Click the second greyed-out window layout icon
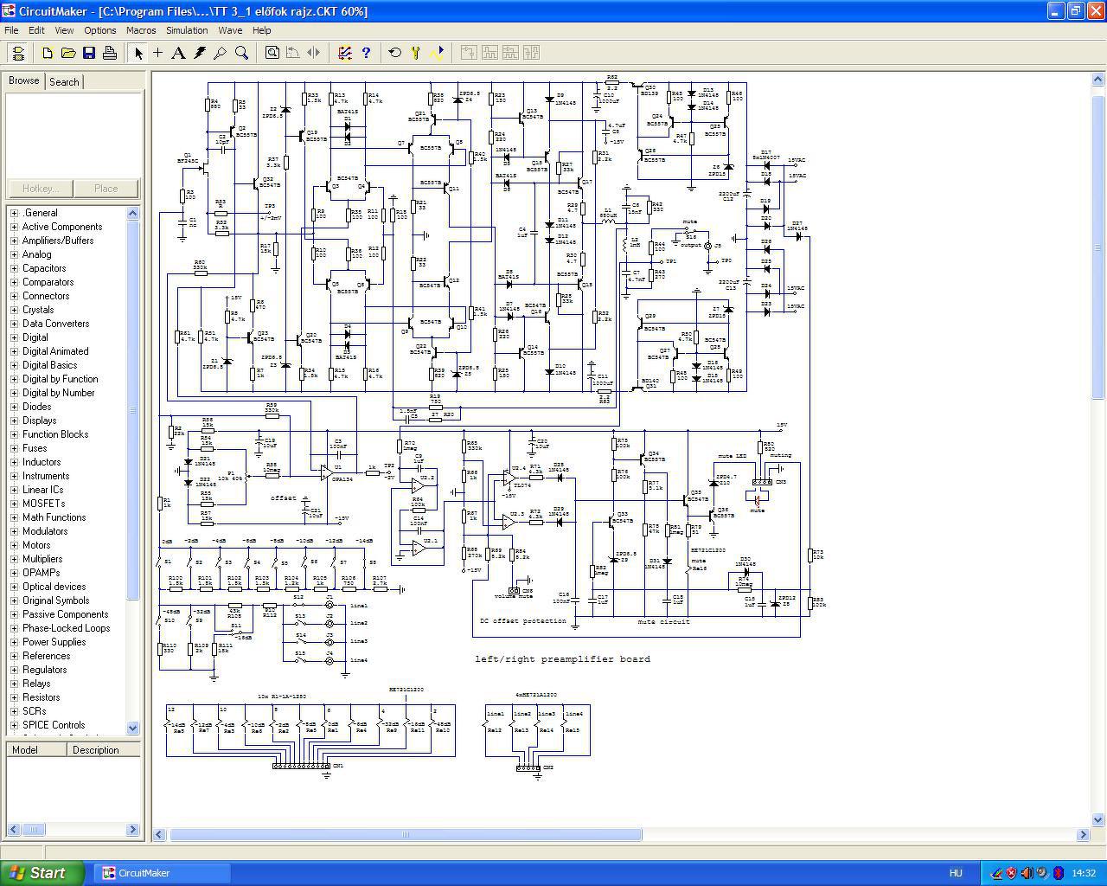 (x=489, y=53)
